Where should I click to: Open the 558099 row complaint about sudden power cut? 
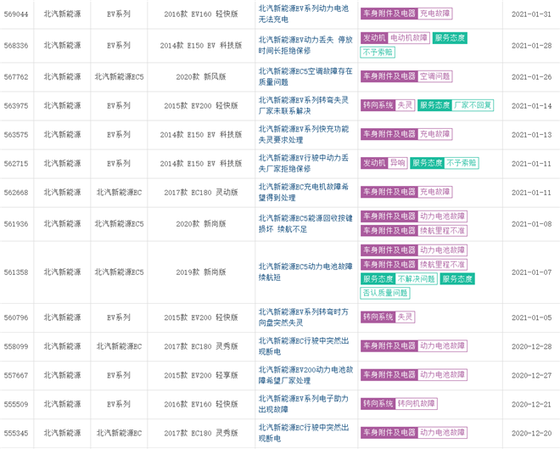coord(304,346)
